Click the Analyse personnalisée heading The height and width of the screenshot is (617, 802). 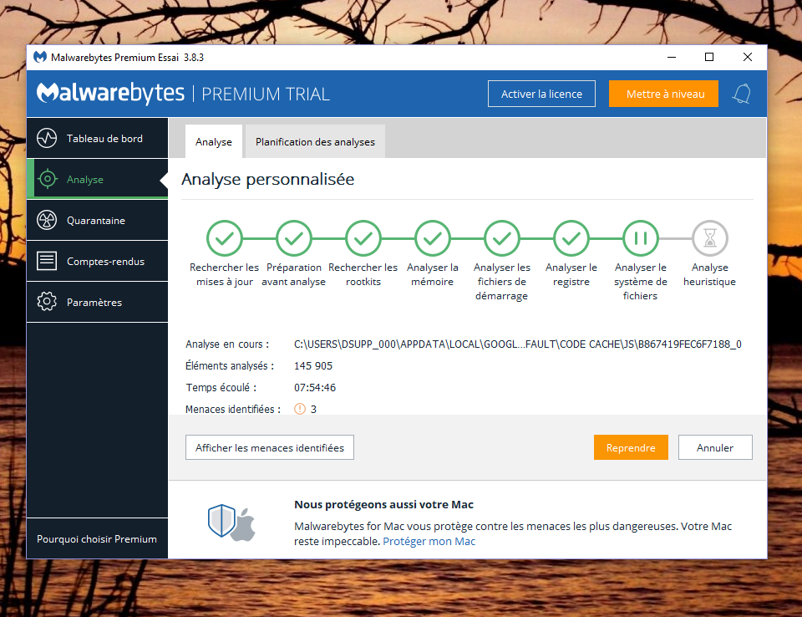tap(267, 179)
